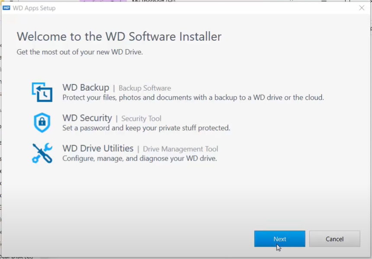Click the Next button
Image resolution: width=372 pixels, height=259 pixels.
pyautogui.click(x=280, y=239)
